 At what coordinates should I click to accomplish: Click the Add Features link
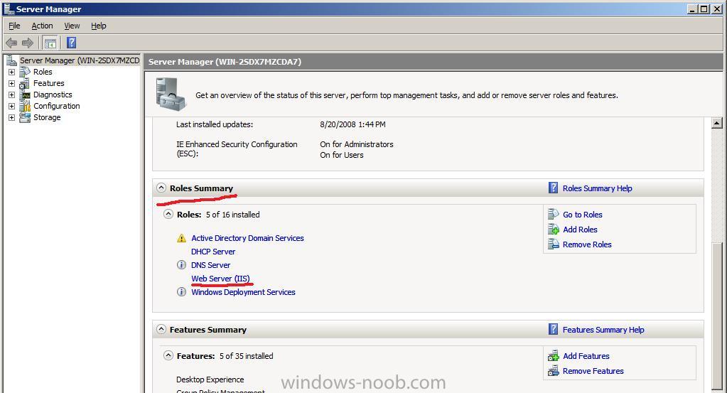pyautogui.click(x=586, y=356)
